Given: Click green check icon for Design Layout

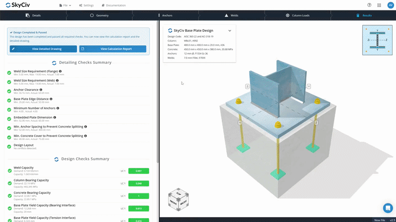Looking at the screenshot, I should point(9,146).
